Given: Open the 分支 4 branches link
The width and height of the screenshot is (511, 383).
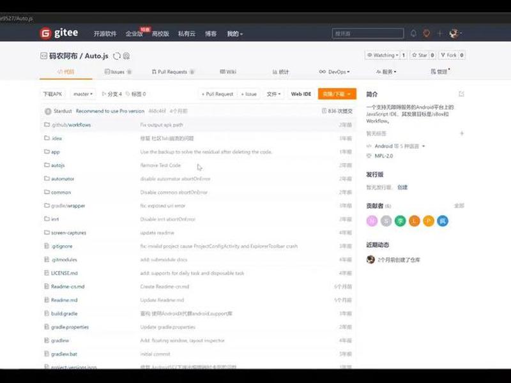Looking at the screenshot, I should point(112,94).
